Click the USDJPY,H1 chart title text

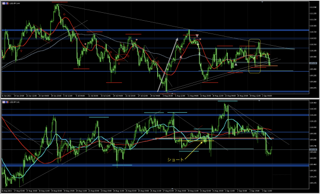pyautogui.click(x=14, y=102)
